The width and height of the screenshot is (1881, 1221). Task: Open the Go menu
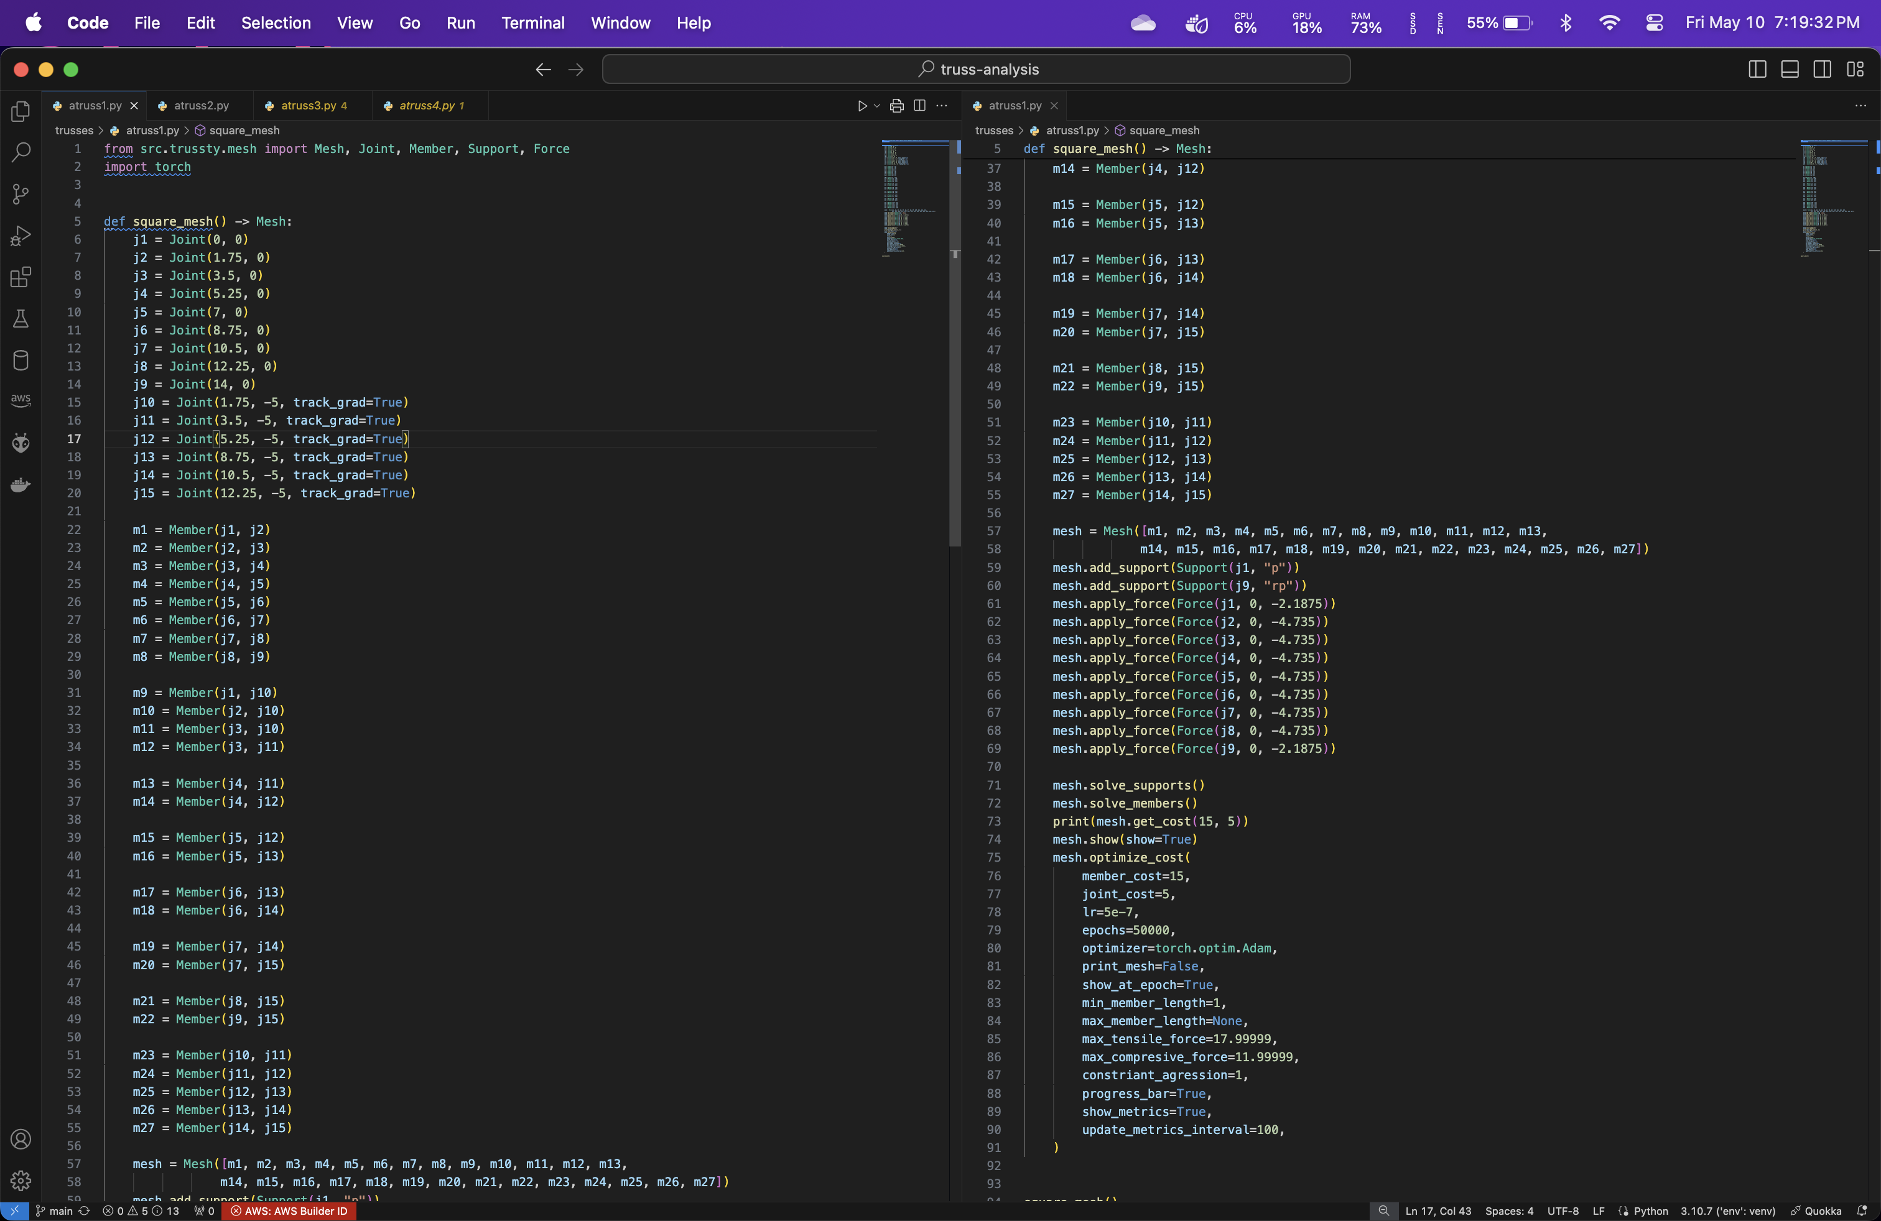click(409, 23)
